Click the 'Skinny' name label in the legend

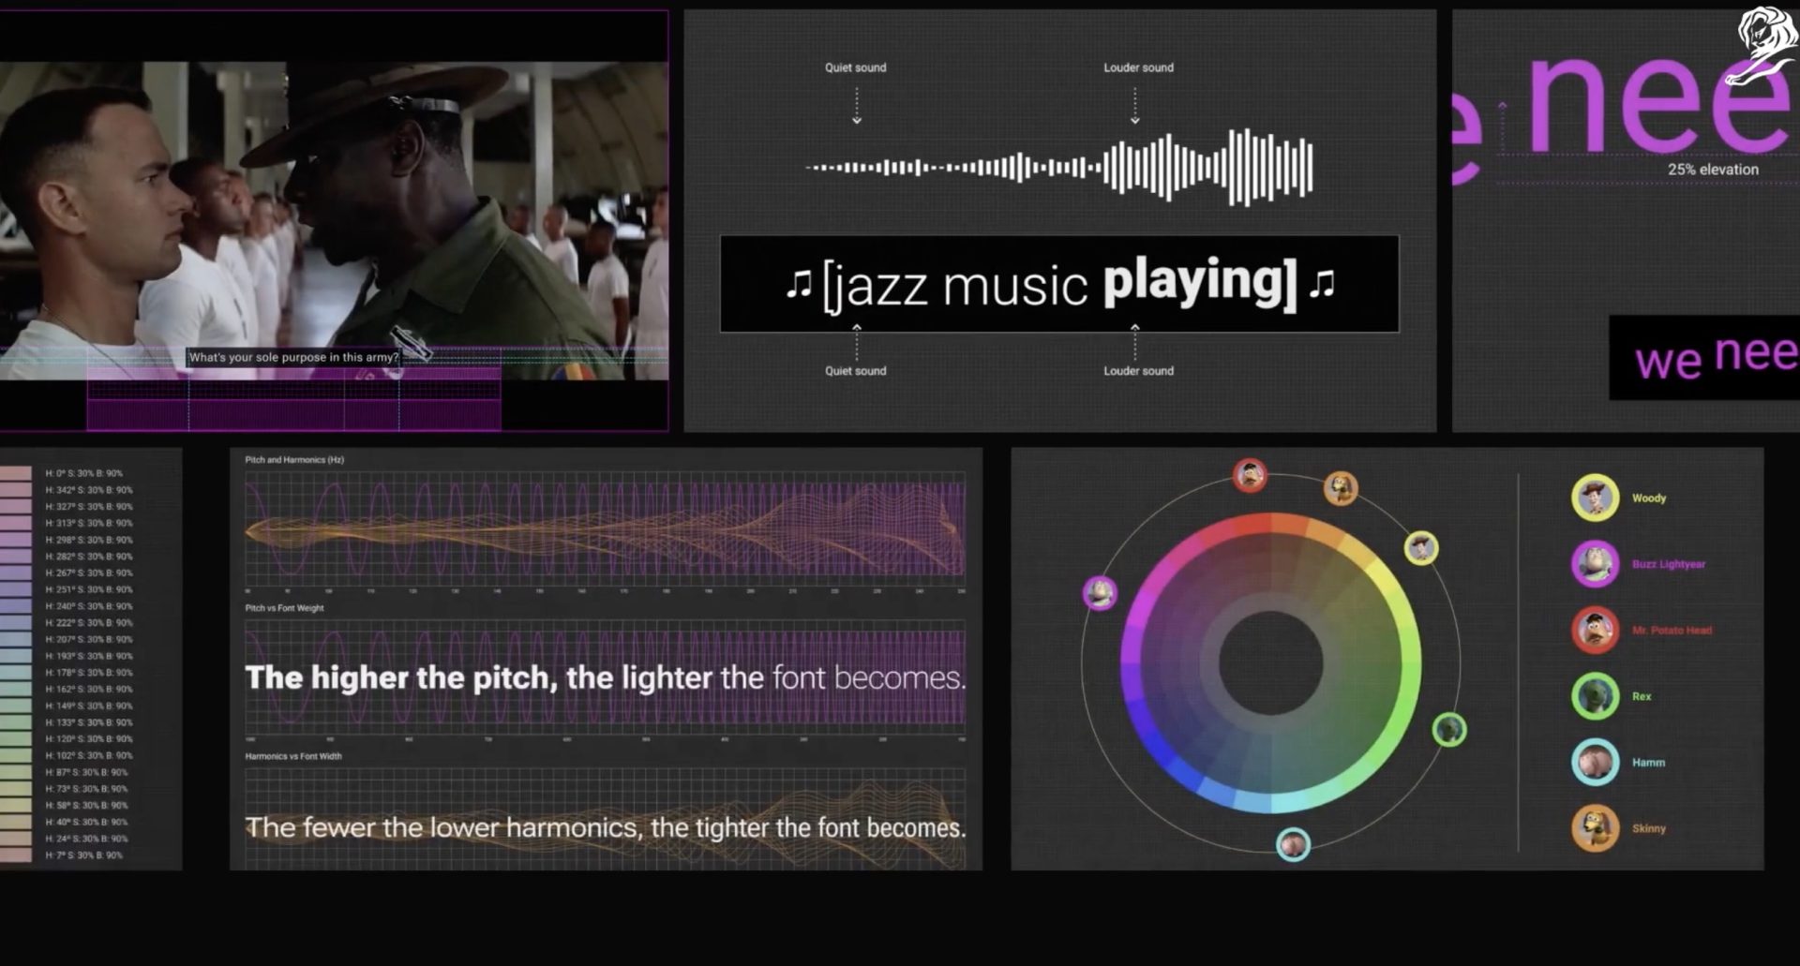[1648, 828]
